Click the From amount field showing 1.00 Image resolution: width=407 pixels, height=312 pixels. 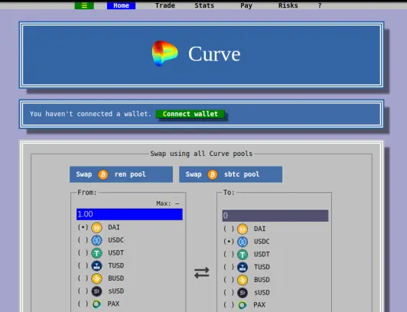tap(129, 214)
